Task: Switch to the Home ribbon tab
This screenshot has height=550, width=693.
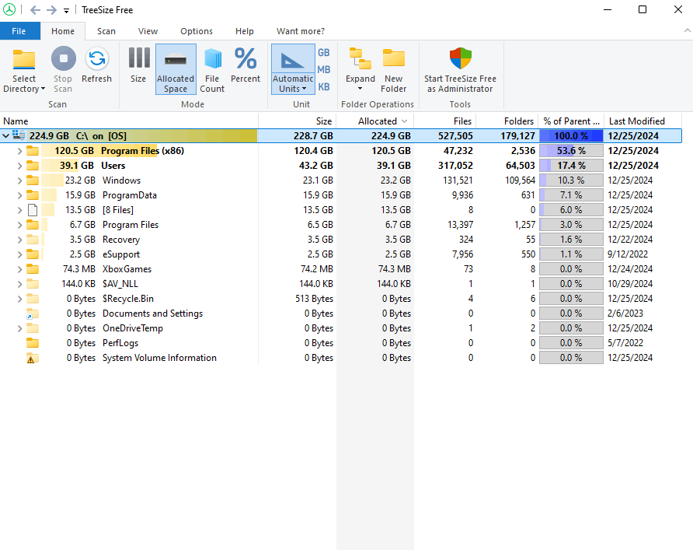Action: [63, 31]
